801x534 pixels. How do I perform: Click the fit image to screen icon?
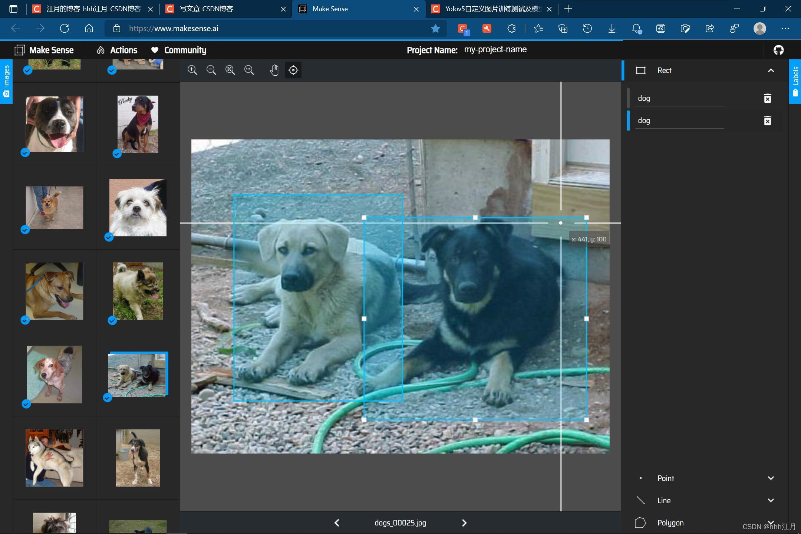point(230,70)
